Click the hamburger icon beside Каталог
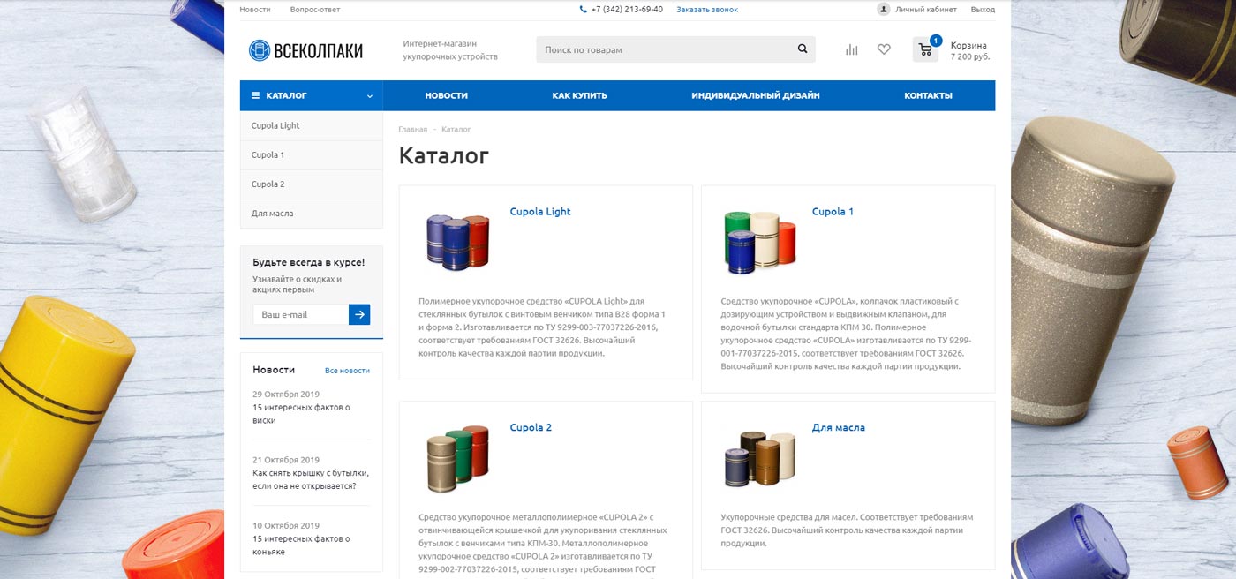The width and height of the screenshot is (1236, 579). click(256, 95)
